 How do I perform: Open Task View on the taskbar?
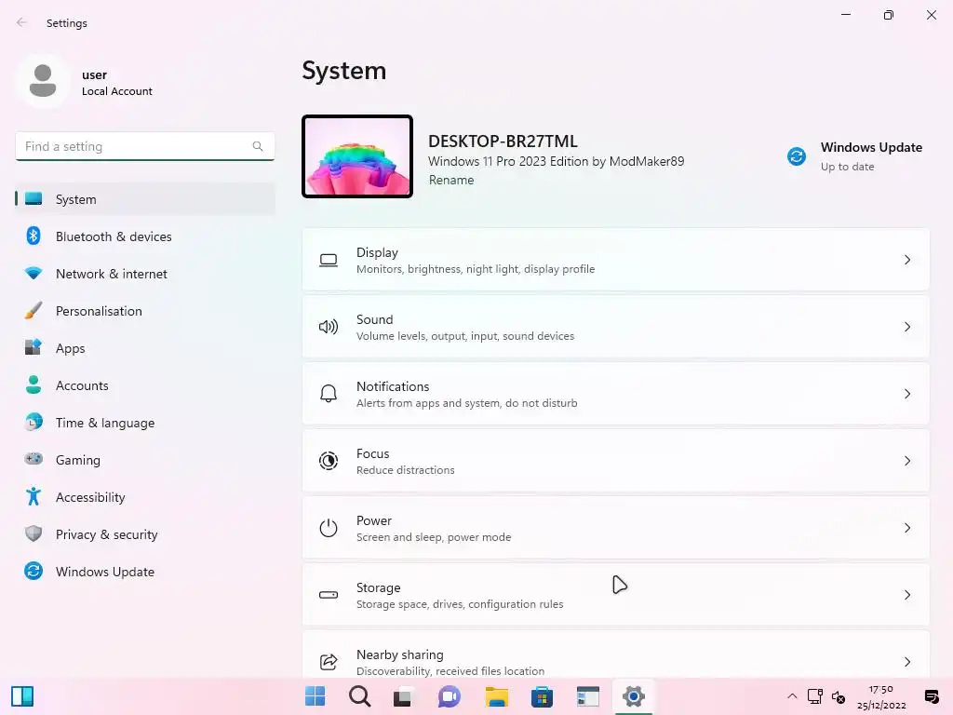click(402, 696)
